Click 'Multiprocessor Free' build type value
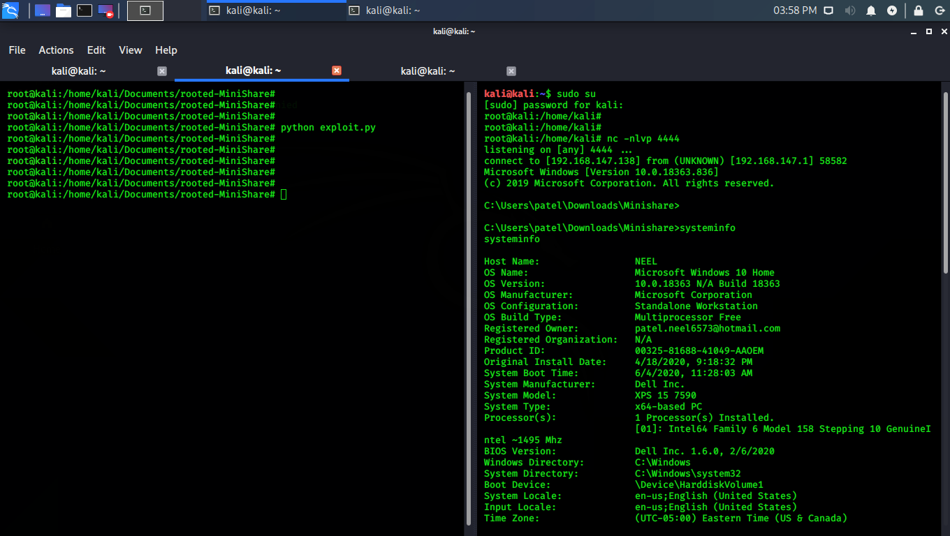Screen dimensions: 950x536 click(x=687, y=318)
